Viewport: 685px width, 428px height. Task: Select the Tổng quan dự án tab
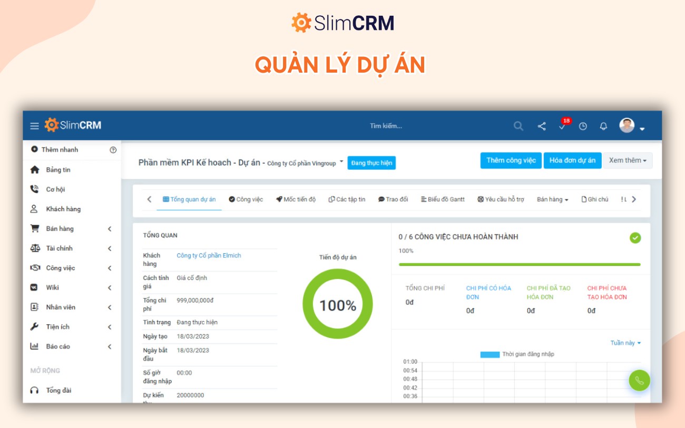click(x=189, y=200)
